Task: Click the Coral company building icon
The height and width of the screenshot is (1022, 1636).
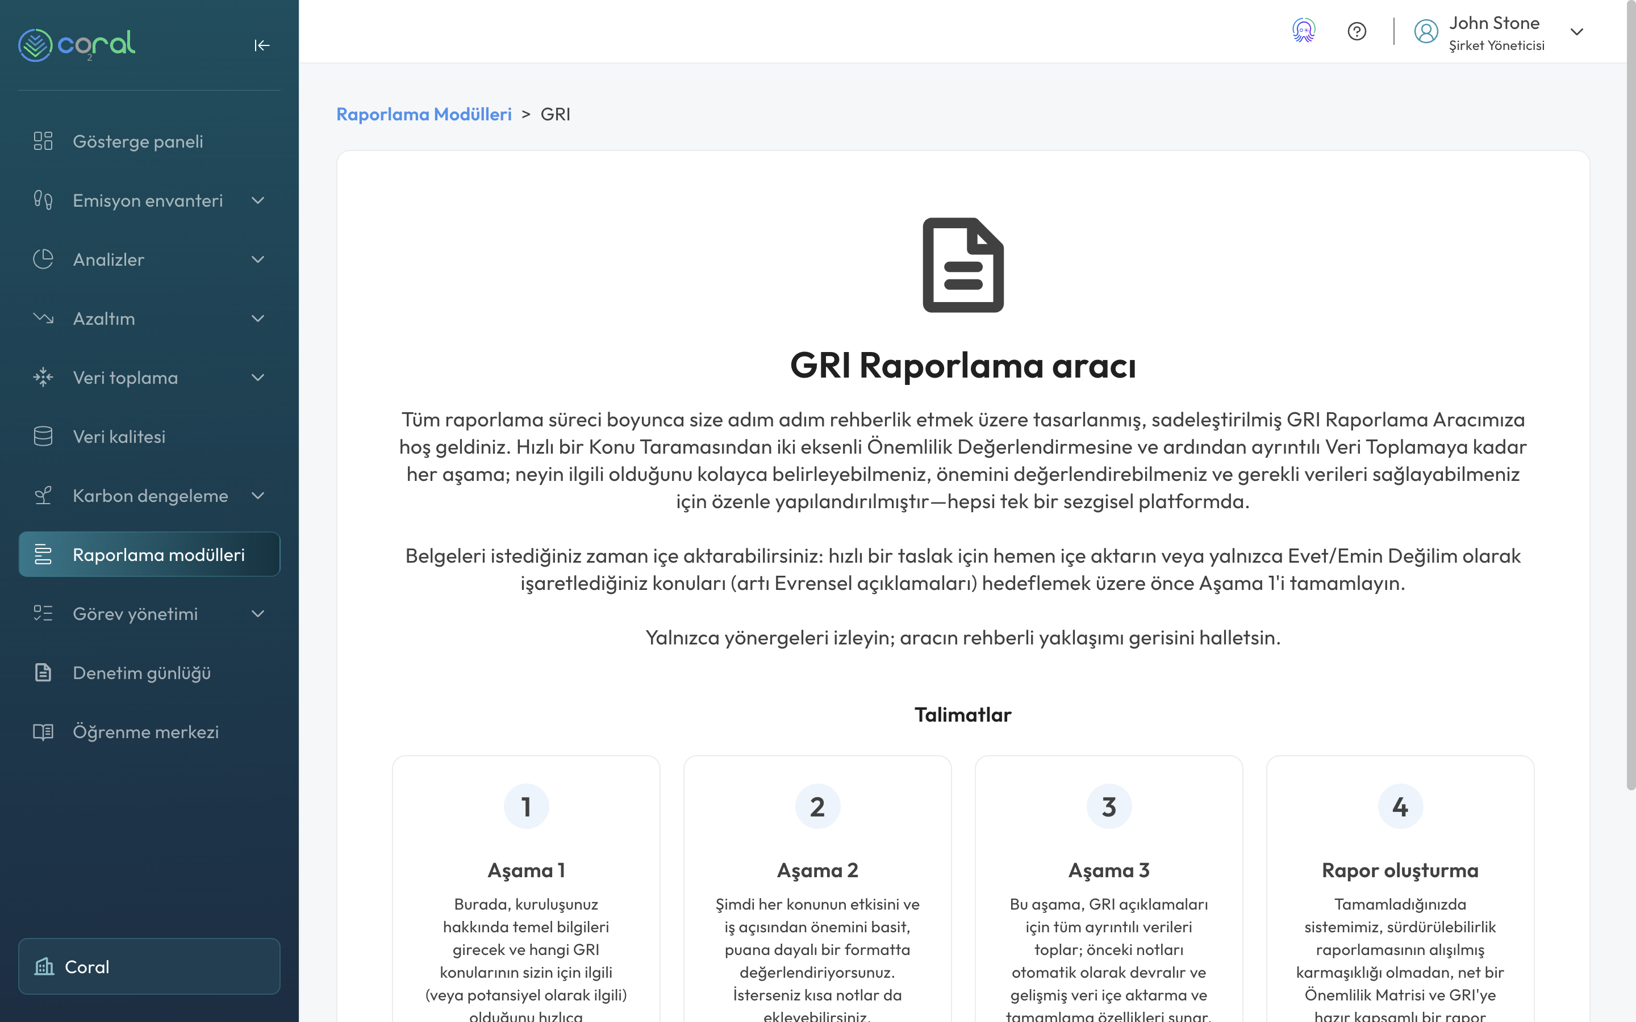Action: pyautogui.click(x=45, y=966)
